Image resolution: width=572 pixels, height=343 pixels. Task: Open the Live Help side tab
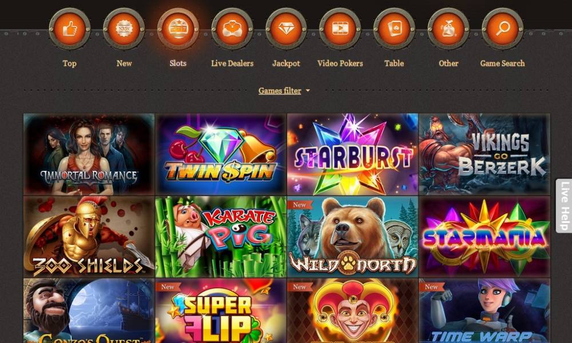[x=565, y=206]
